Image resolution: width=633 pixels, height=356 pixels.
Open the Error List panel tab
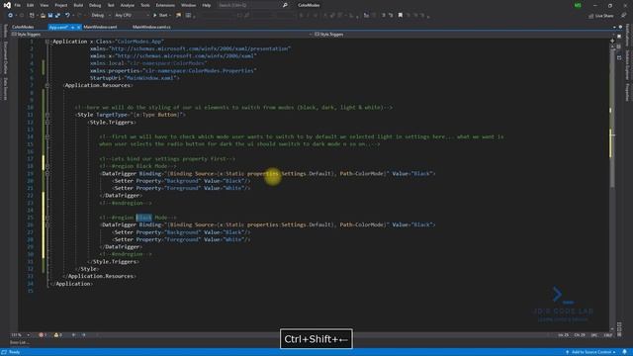[x=19, y=343]
